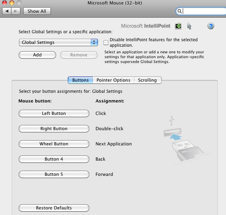226x215 pixels.
Task: Focus the search input field
Action: [x=202, y=11]
